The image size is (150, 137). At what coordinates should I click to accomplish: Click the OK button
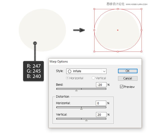click(127, 71)
